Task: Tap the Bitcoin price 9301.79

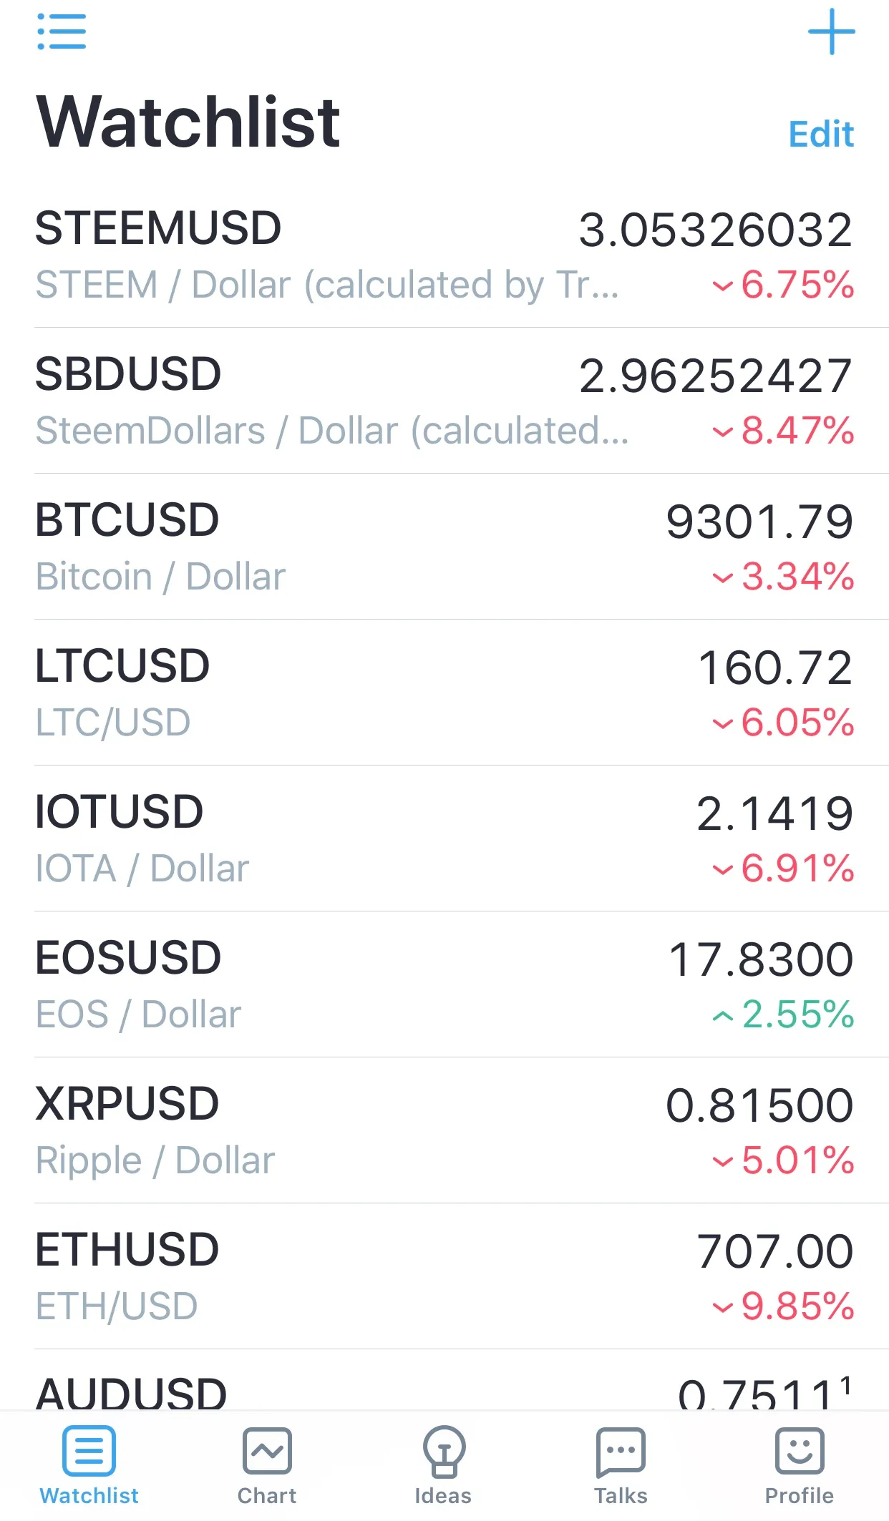Action: click(759, 522)
